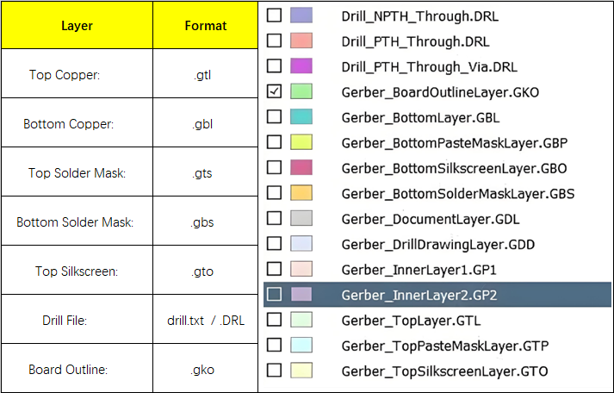Click the pink BottomSilkscreenLayer color swatch
Image resolution: width=614 pixels, height=393 pixels.
(301, 167)
